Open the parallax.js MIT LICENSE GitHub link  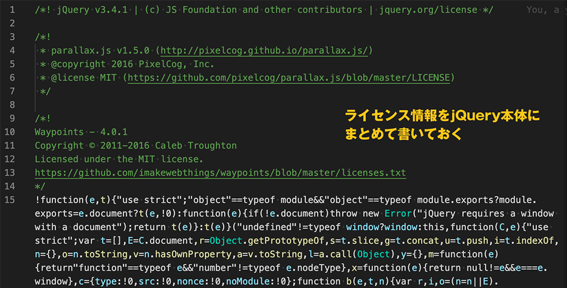(x=289, y=78)
